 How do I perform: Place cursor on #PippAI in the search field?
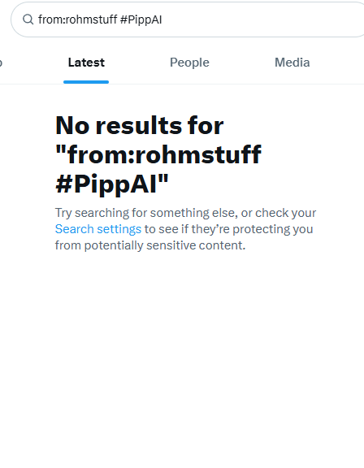coord(141,19)
